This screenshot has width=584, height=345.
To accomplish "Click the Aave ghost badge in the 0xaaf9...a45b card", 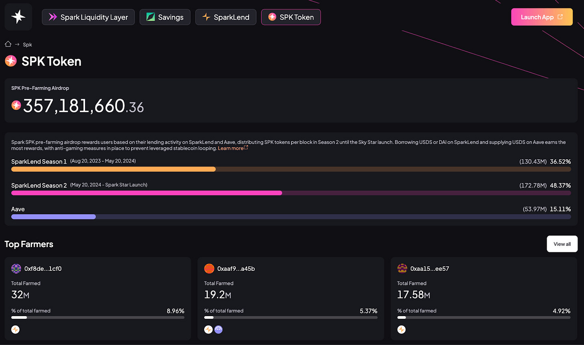I will pyautogui.click(x=219, y=330).
